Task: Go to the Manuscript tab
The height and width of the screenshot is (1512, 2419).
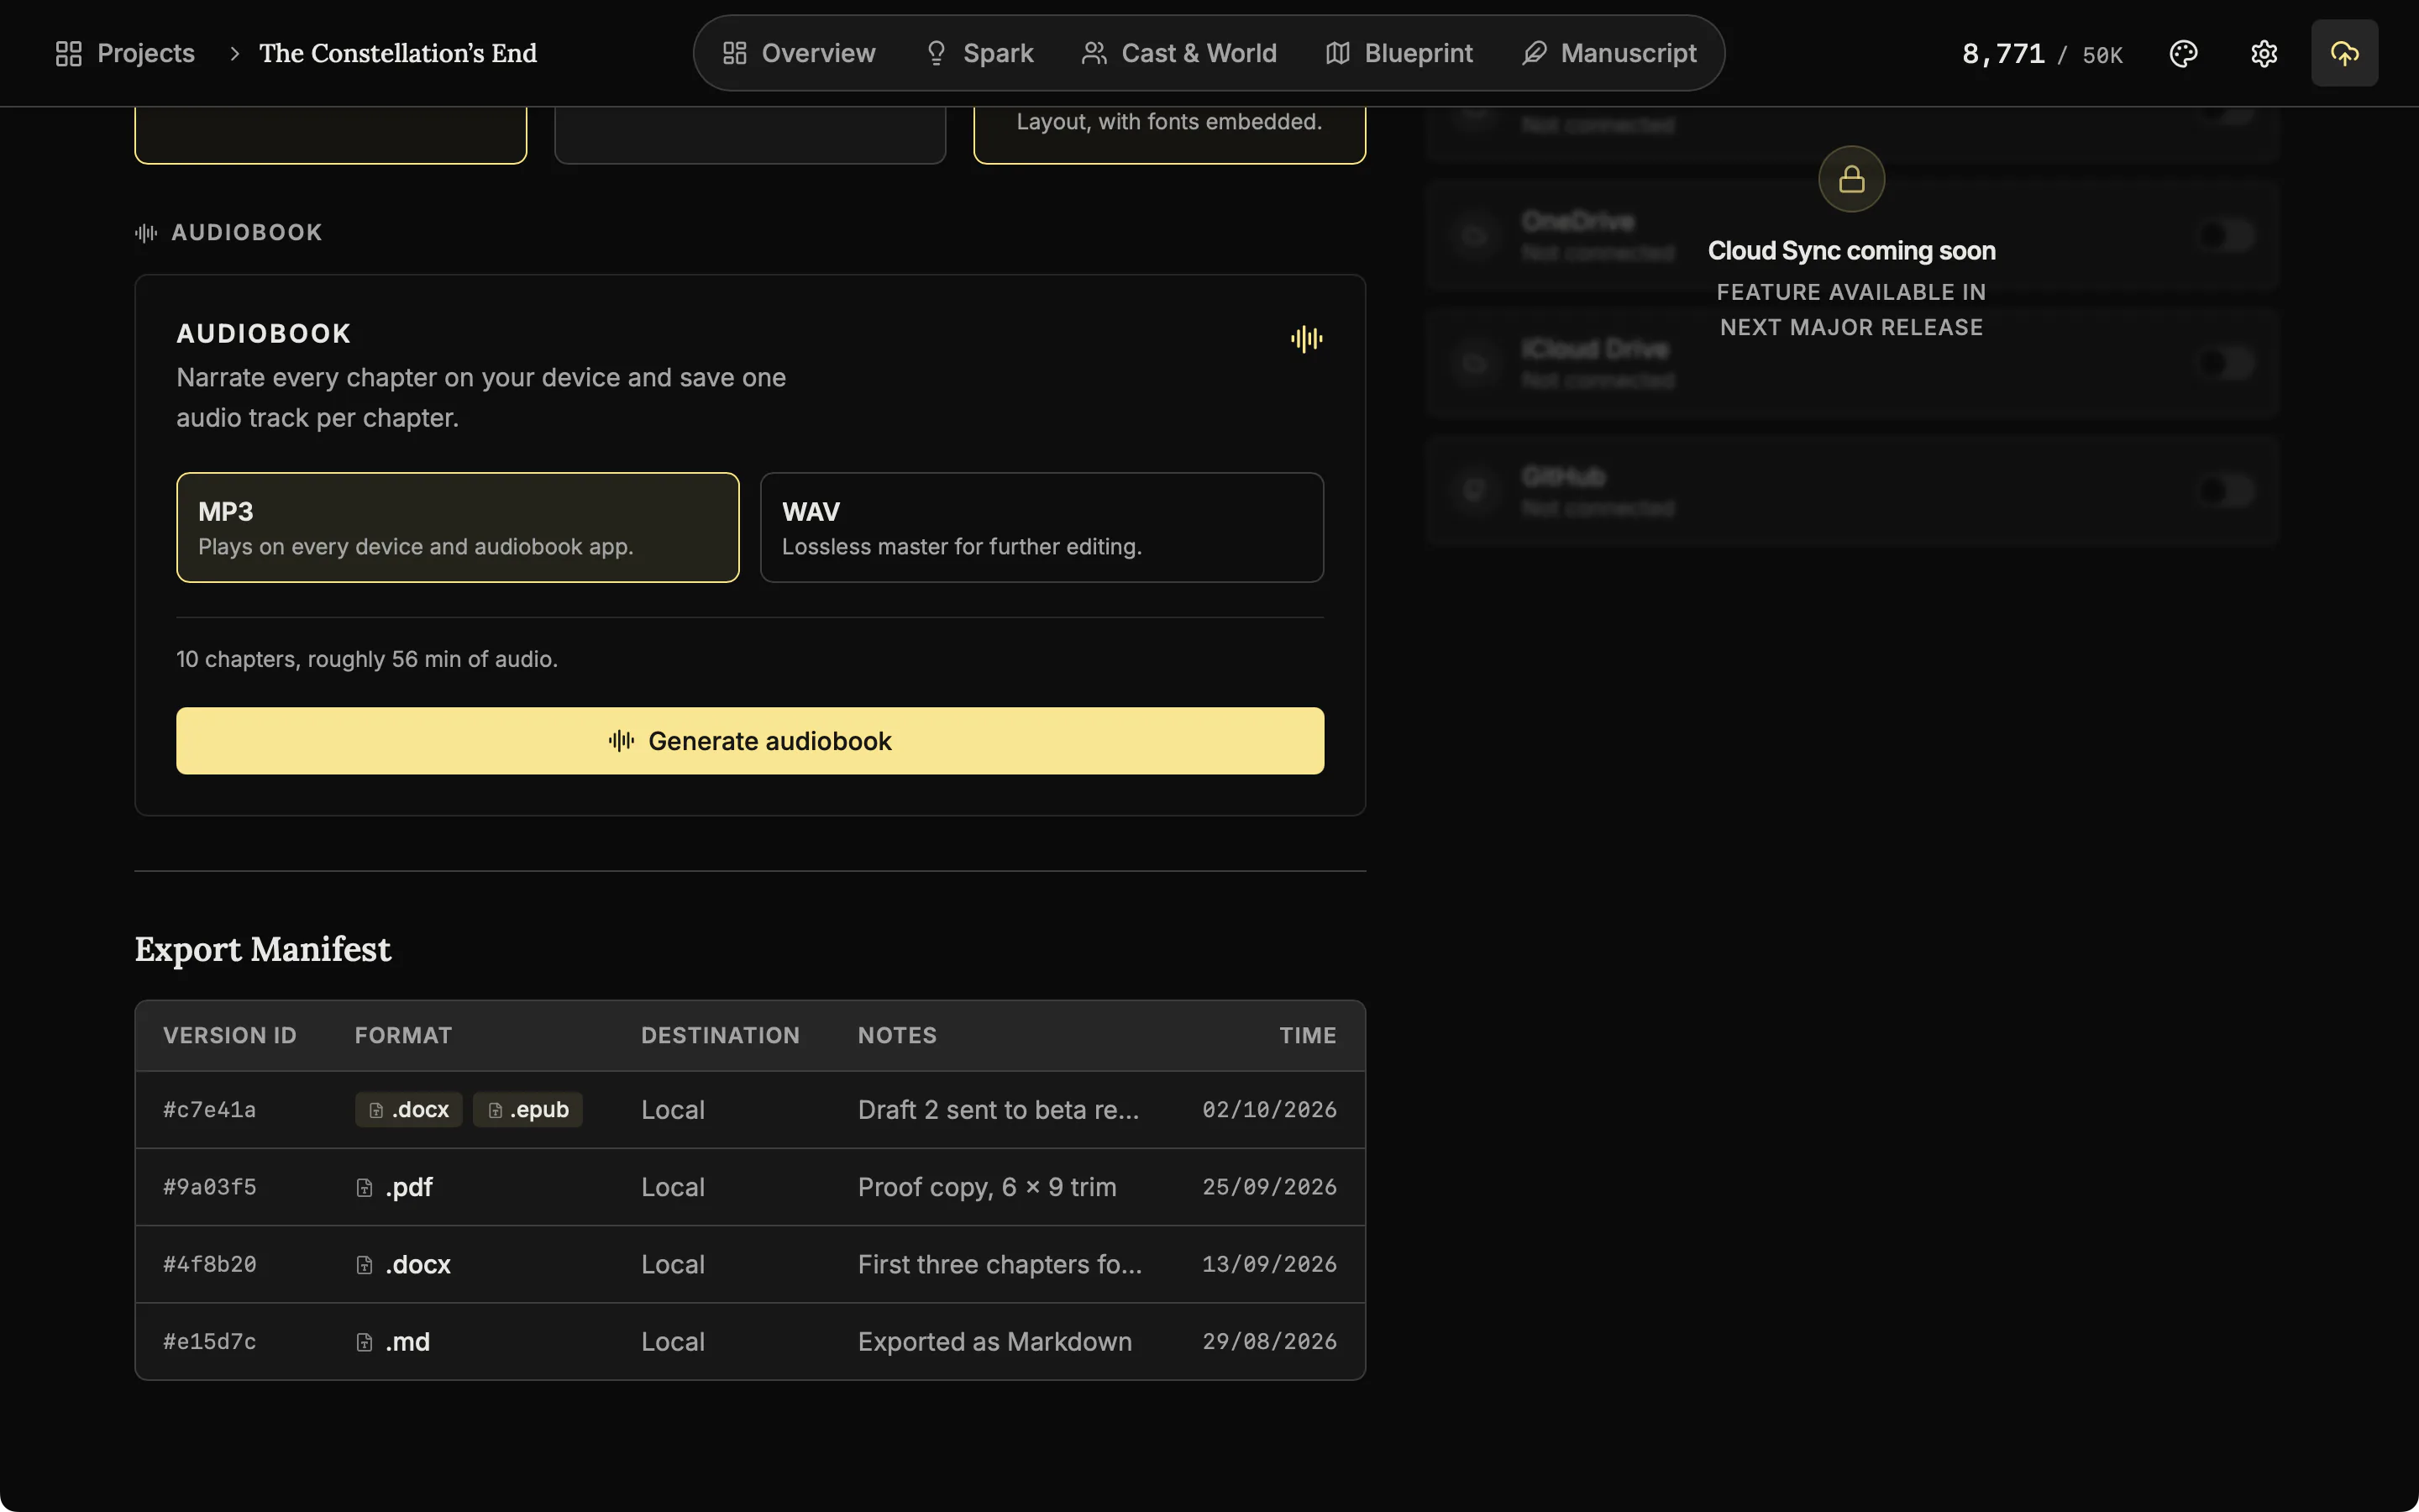Action: (1609, 53)
